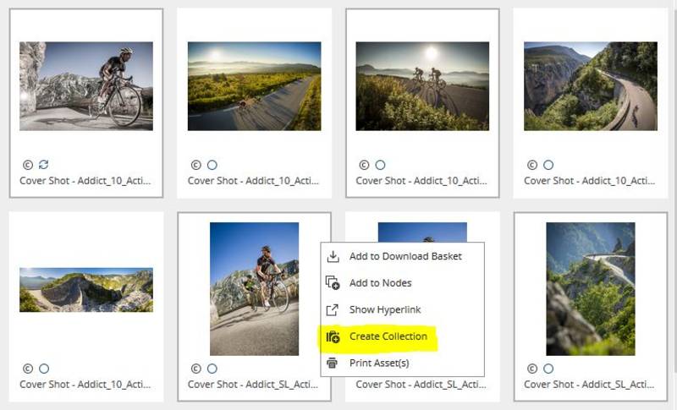Click the copyright icon under the two-cyclists sun photo

click(364, 165)
